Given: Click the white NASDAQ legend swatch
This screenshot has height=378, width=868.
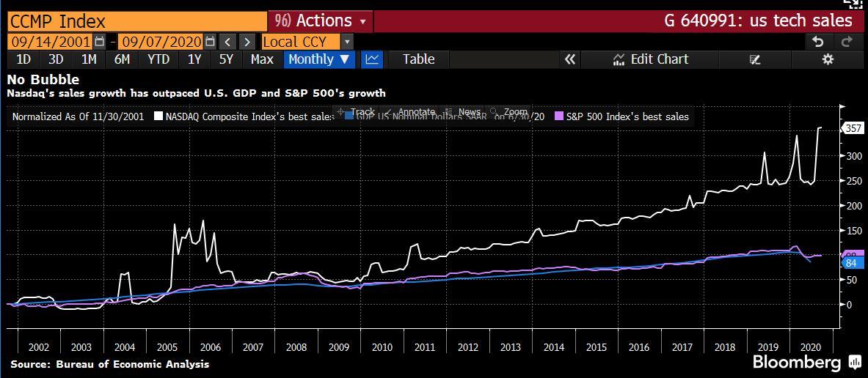Looking at the screenshot, I should tap(159, 116).
